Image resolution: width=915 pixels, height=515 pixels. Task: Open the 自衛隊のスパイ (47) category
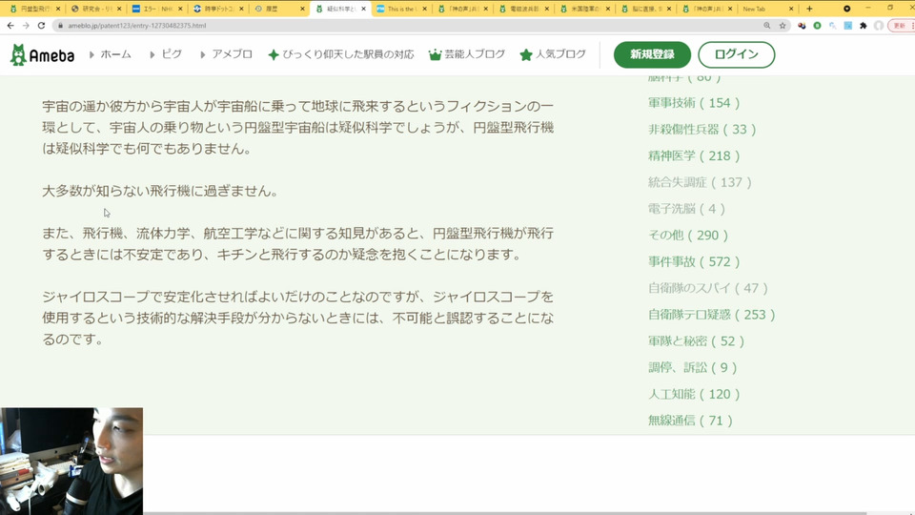[708, 288]
